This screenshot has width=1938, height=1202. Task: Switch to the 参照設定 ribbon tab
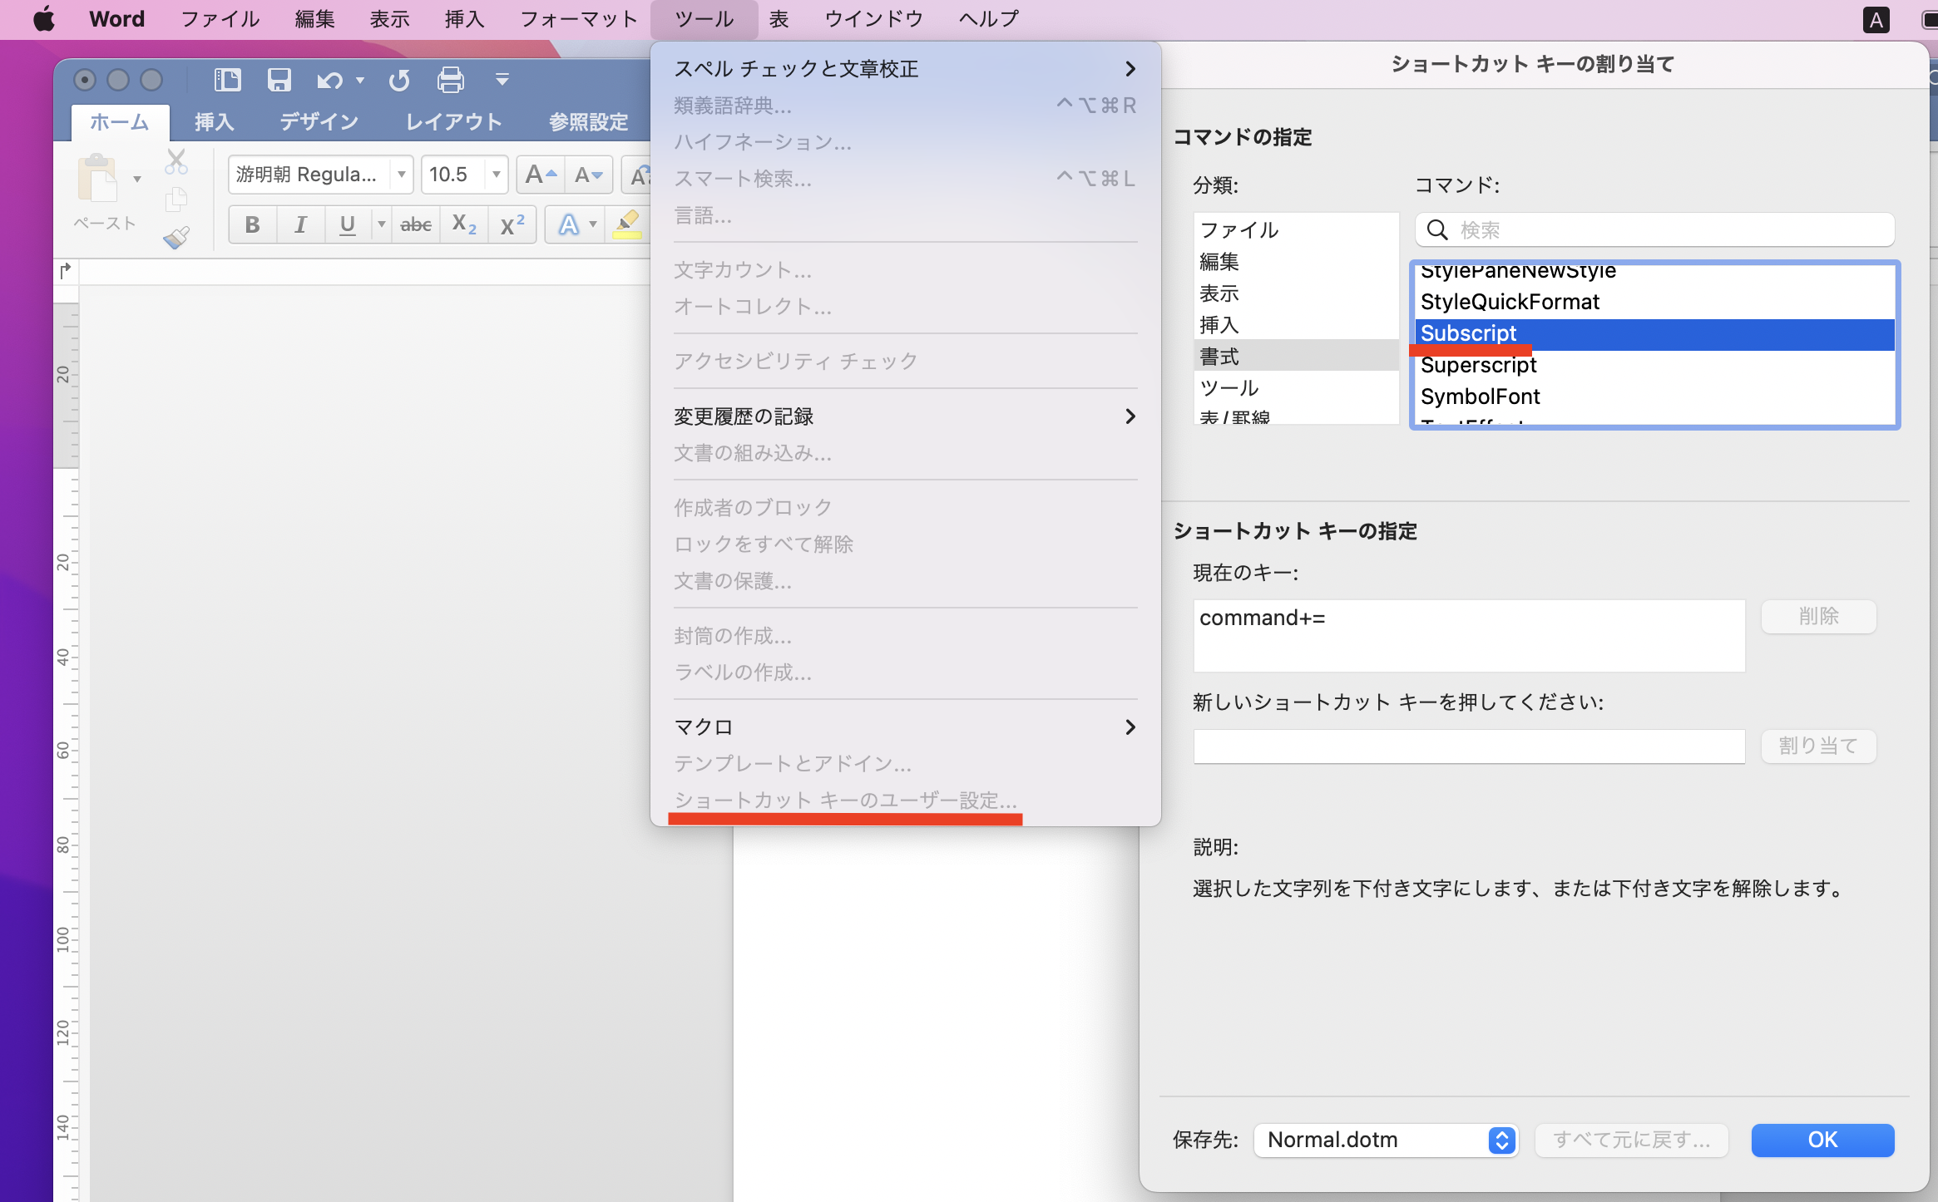tap(588, 122)
